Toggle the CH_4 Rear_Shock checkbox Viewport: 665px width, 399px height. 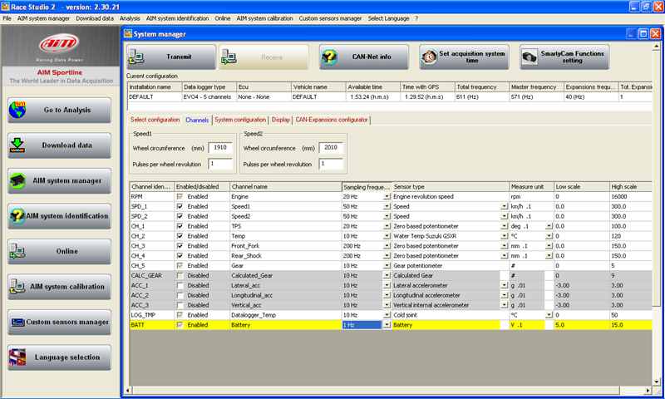180,256
